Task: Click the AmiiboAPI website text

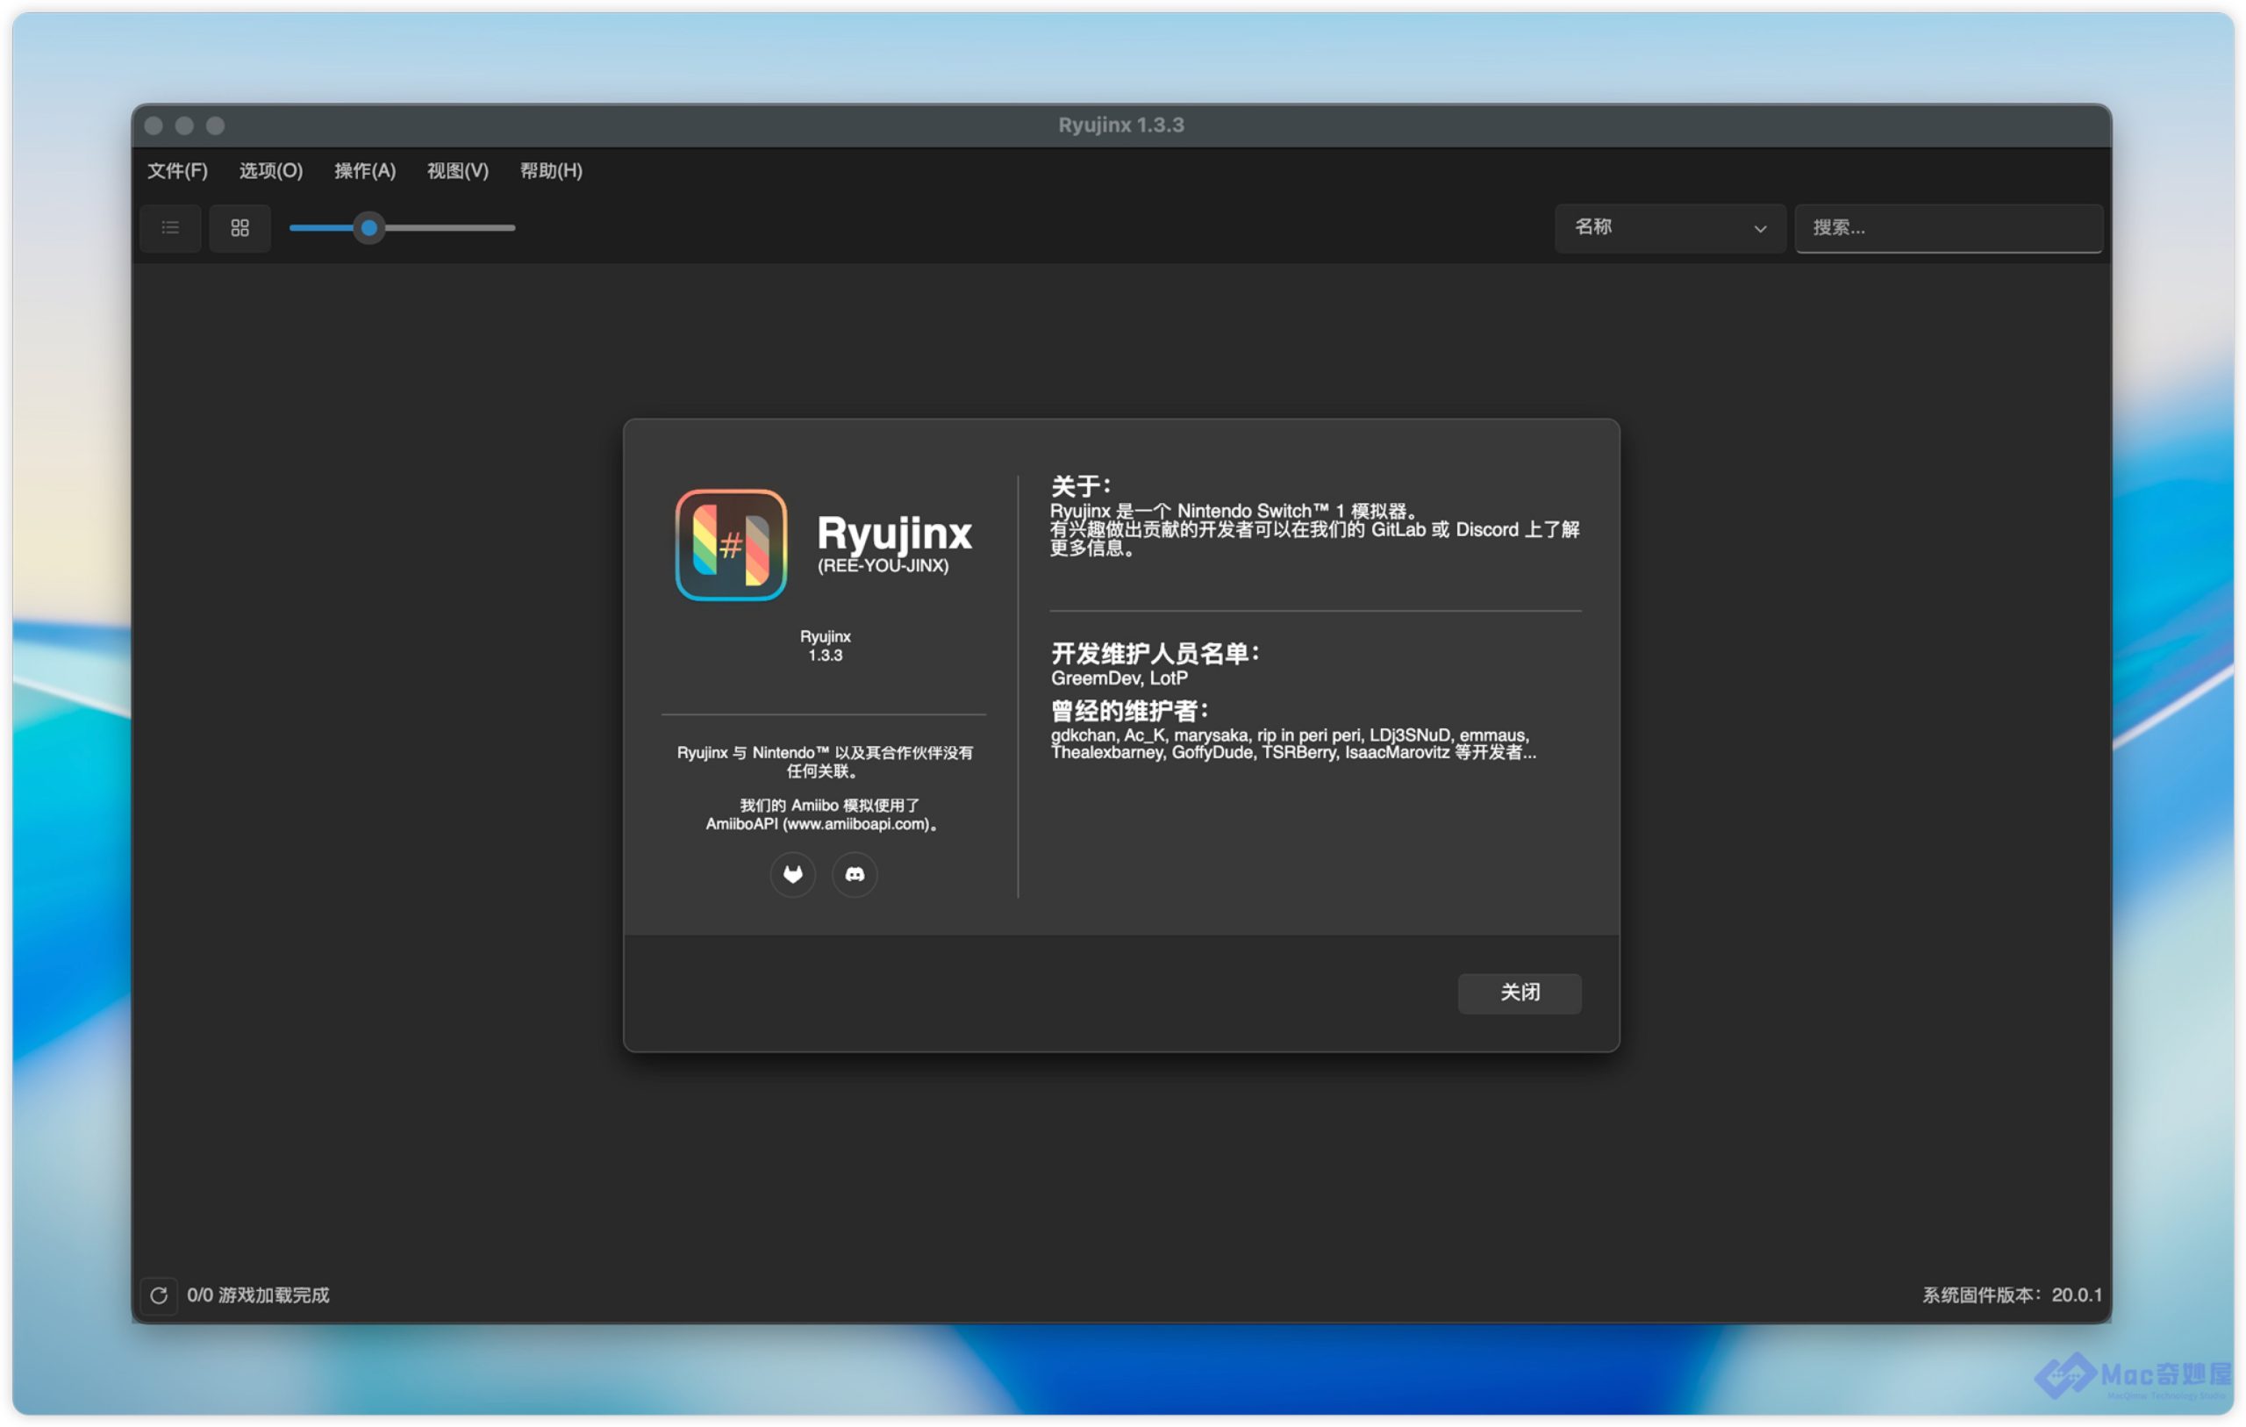Action: pos(821,824)
